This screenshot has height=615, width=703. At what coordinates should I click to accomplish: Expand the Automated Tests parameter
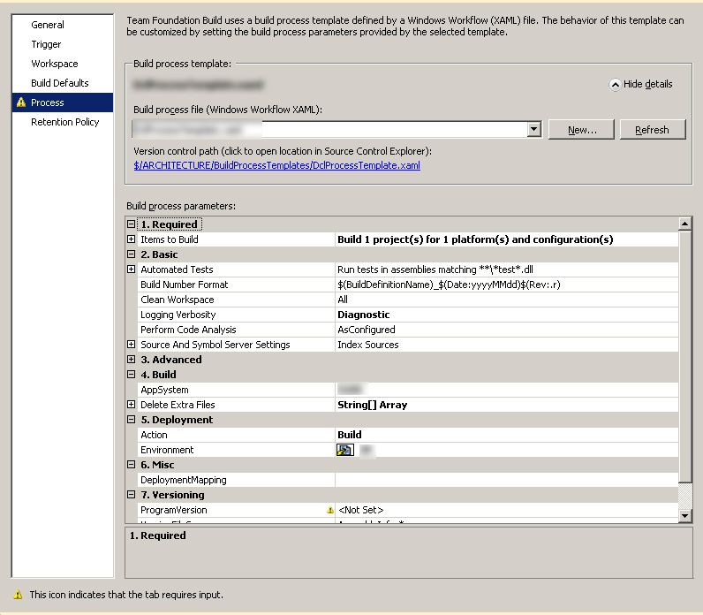click(132, 270)
